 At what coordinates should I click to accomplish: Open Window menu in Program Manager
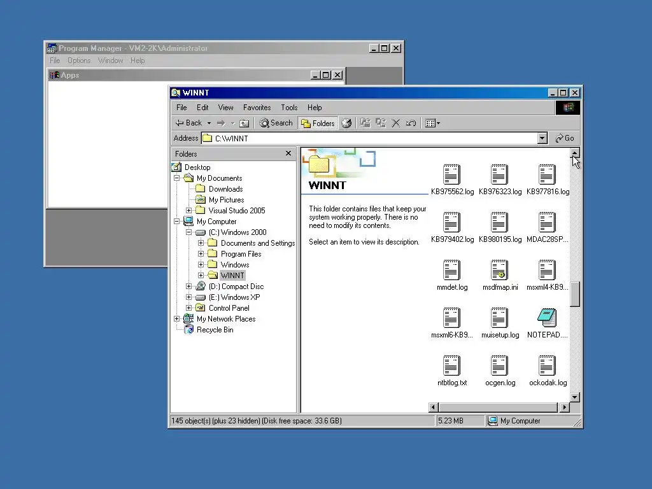click(x=111, y=60)
